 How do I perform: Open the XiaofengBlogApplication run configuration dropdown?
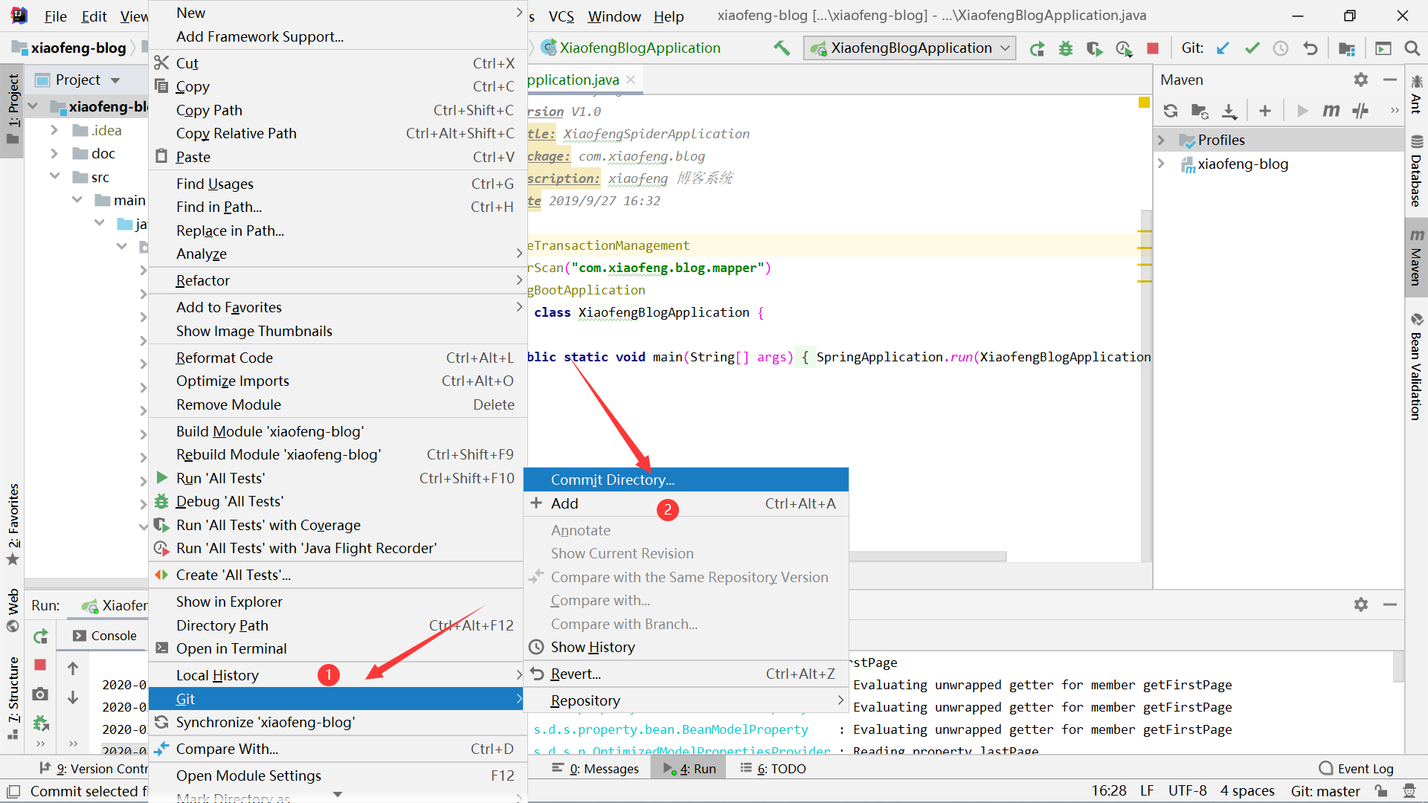tap(910, 48)
